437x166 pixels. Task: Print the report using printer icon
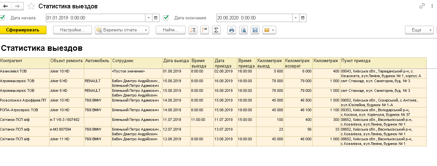coord(232,30)
